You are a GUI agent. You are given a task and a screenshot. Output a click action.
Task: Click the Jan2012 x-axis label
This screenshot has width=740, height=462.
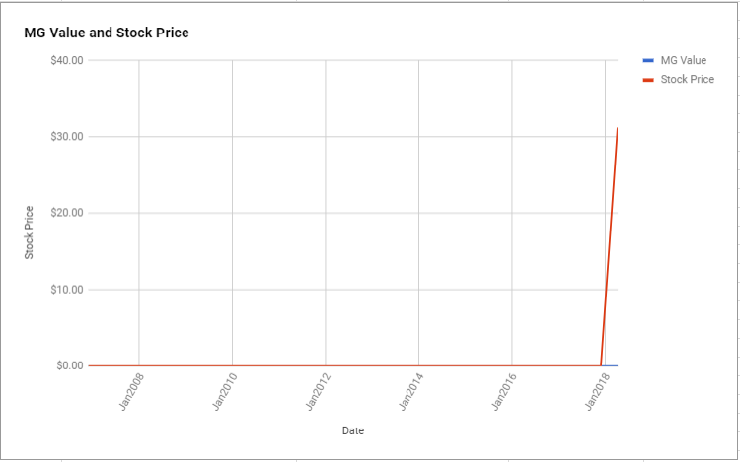coord(318,392)
